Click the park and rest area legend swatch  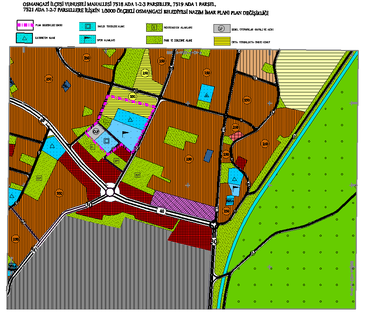click(x=154, y=40)
